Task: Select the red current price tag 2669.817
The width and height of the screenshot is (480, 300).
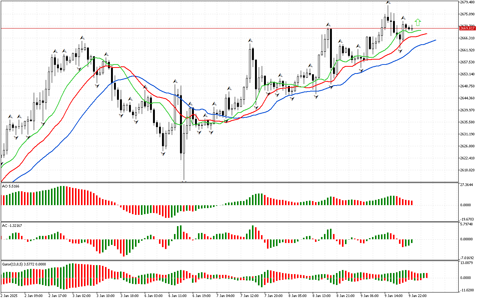Action: tap(467, 28)
